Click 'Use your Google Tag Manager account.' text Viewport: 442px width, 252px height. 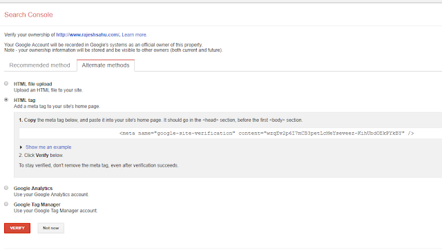point(55,211)
